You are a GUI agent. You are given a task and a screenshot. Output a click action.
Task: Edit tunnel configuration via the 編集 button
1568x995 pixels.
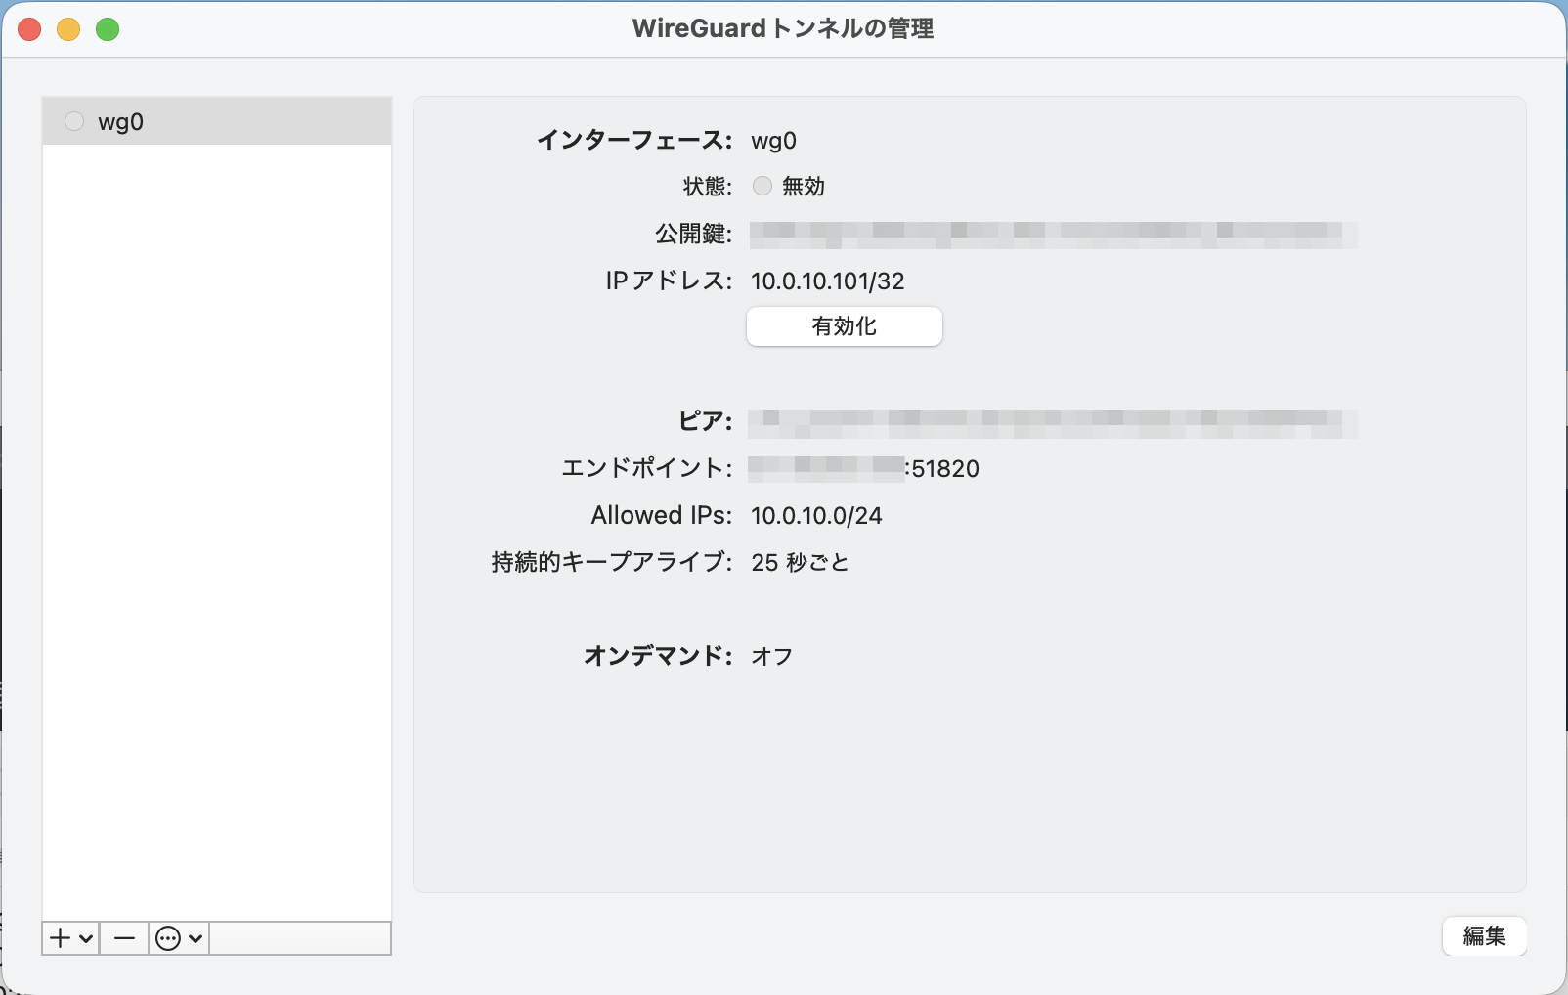coord(1484,936)
